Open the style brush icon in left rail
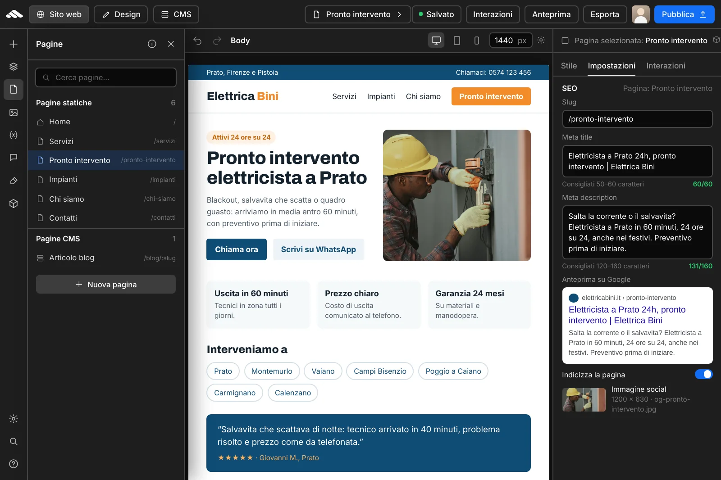 point(14,181)
